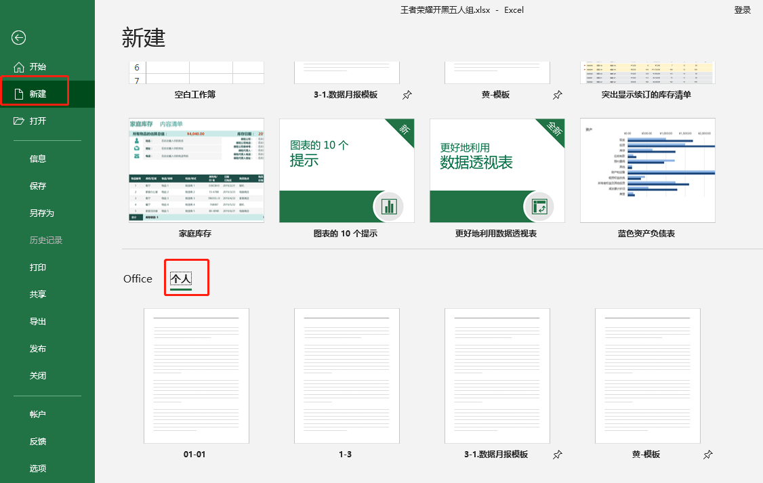
Task: Open 选项 to view Excel options
Action: pos(38,467)
